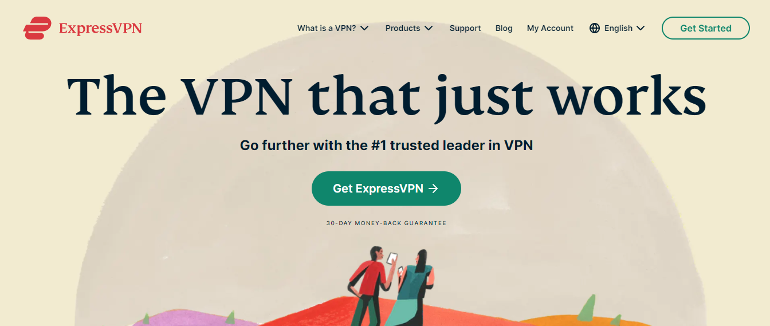
Task: Expand the chevron beside What is a VPN?
Action: 364,28
